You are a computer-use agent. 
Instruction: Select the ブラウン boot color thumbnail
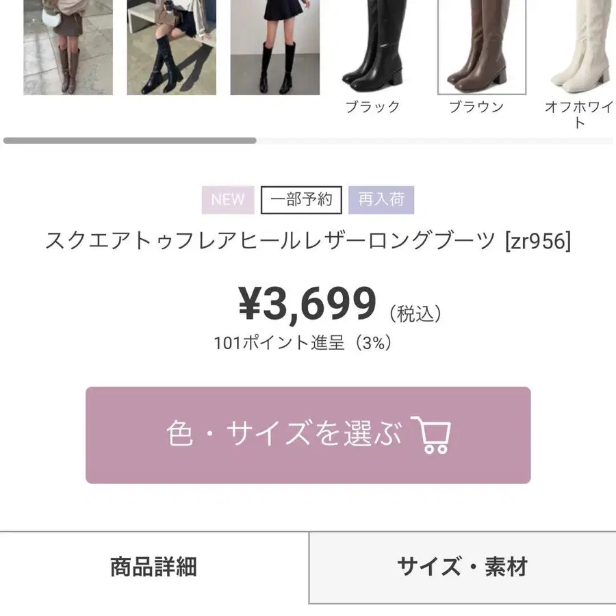click(482, 47)
